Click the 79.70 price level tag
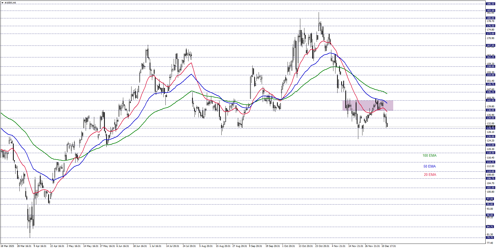The image size is (496, 249). click(x=490, y=238)
